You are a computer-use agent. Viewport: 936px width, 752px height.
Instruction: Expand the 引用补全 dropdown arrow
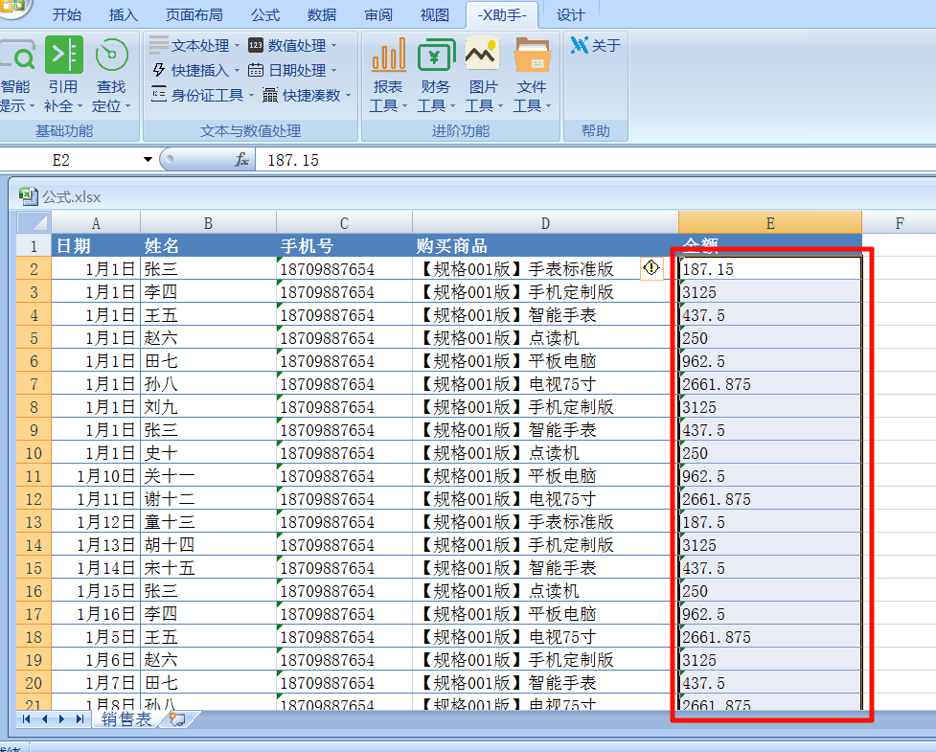pos(80,106)
